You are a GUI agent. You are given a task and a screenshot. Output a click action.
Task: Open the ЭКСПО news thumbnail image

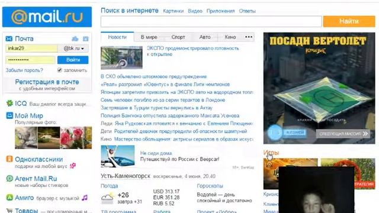[x=121, y=57]
